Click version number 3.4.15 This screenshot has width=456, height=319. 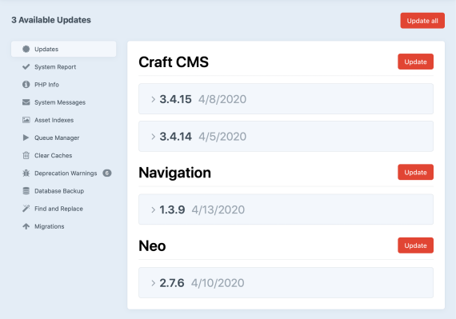click(175, 99)
